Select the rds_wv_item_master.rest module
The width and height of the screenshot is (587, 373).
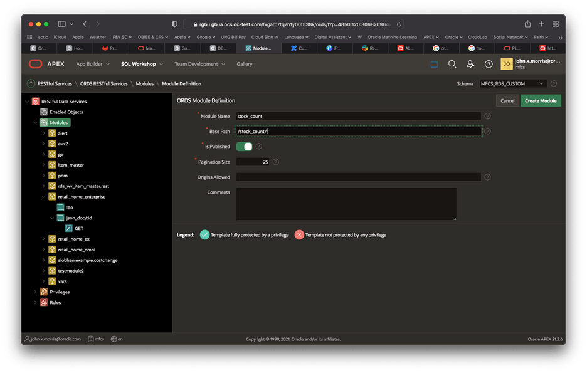click(83, 186)
